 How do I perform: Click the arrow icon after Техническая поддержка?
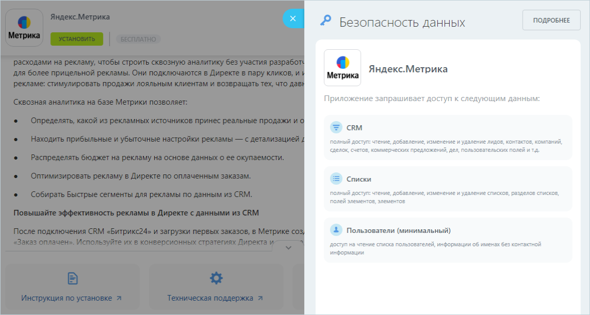[x=260, y=298]
